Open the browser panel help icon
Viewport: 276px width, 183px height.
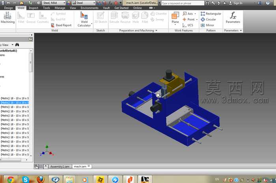(x=30, y=39)
